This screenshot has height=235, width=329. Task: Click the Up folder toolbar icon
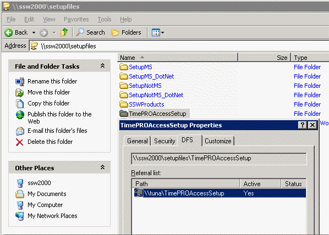(64, 32)
